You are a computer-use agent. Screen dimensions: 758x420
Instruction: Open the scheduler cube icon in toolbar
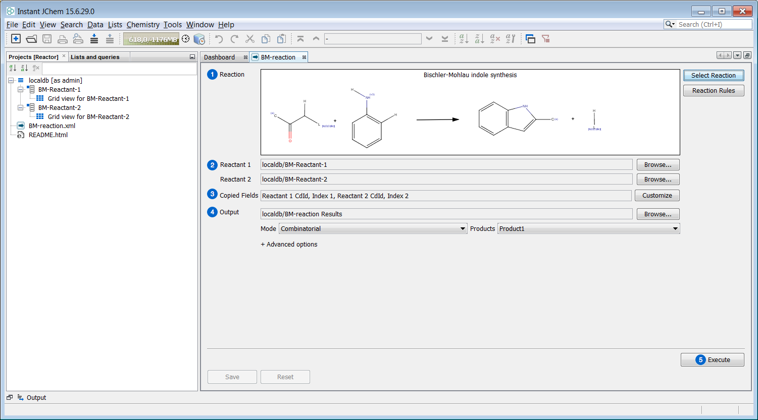[199, 39]
